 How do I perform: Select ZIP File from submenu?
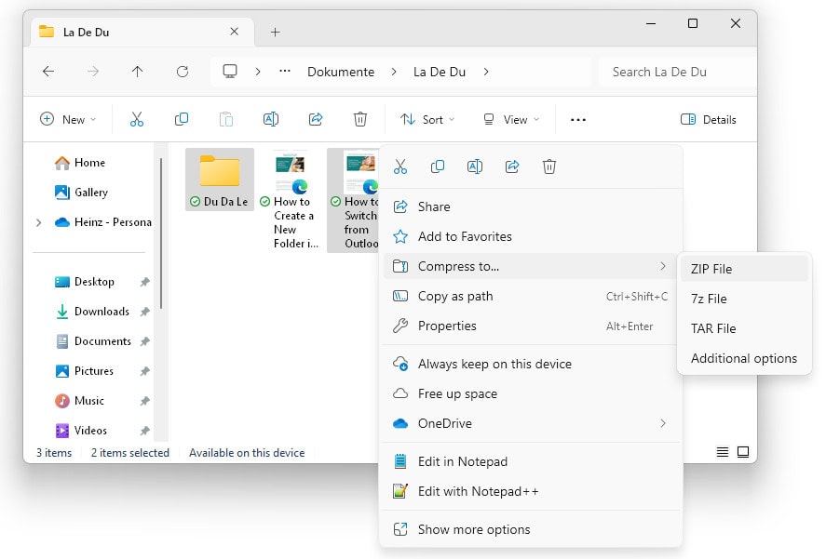click(x=711, y=269)
